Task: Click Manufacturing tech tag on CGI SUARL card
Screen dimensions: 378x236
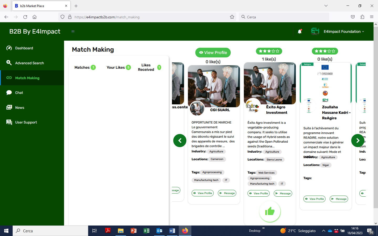Action: pos(206,180)
